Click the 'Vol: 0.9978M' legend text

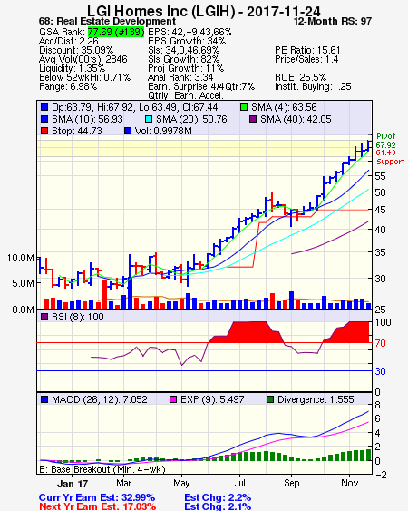pyautogui.click(x=163, y=131)
